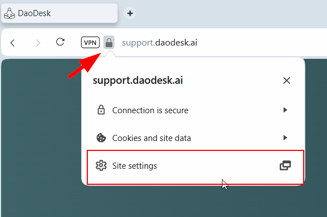Click the support.daodesk.ai popup heading
Screen dimensions: 327x217
click(x=138, y=80)
